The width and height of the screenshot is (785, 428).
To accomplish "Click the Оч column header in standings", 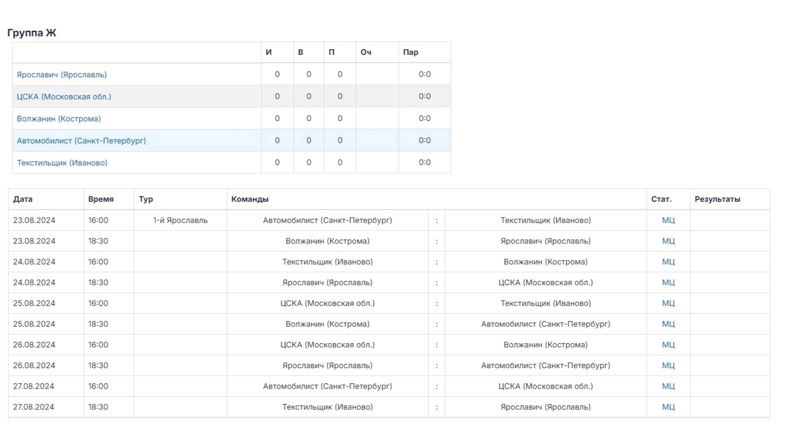I will 366,52.
